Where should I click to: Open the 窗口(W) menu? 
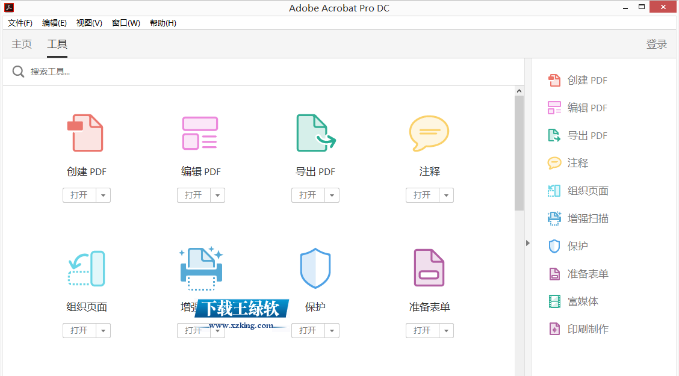pyautogui.click(x=126, y=23)
